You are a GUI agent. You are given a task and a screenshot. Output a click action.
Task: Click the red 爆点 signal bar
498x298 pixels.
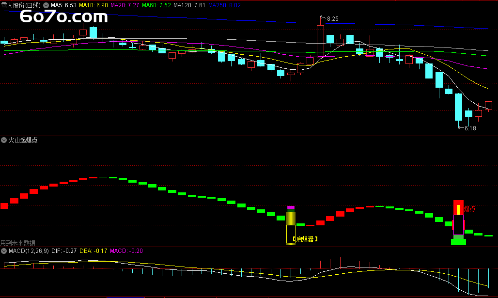[x=458, y=222]
